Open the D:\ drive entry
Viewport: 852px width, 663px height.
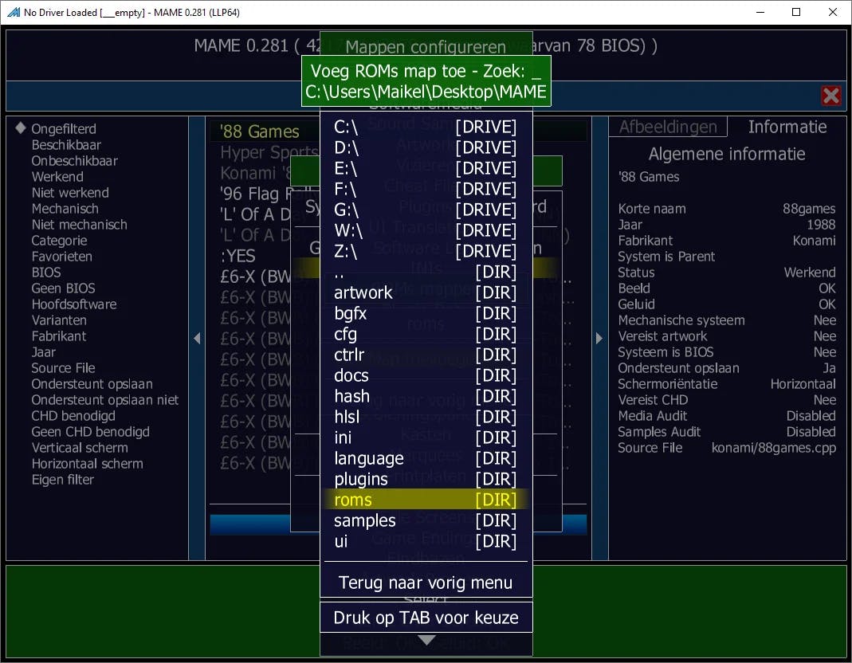(x=426, y=147)
